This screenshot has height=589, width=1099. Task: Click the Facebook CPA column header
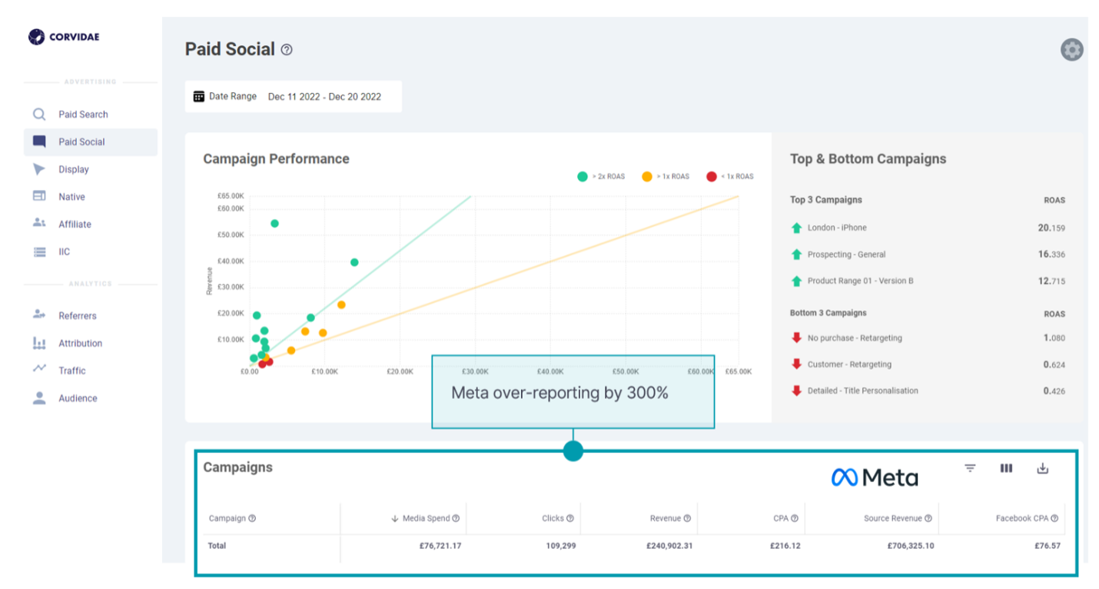1021,518
